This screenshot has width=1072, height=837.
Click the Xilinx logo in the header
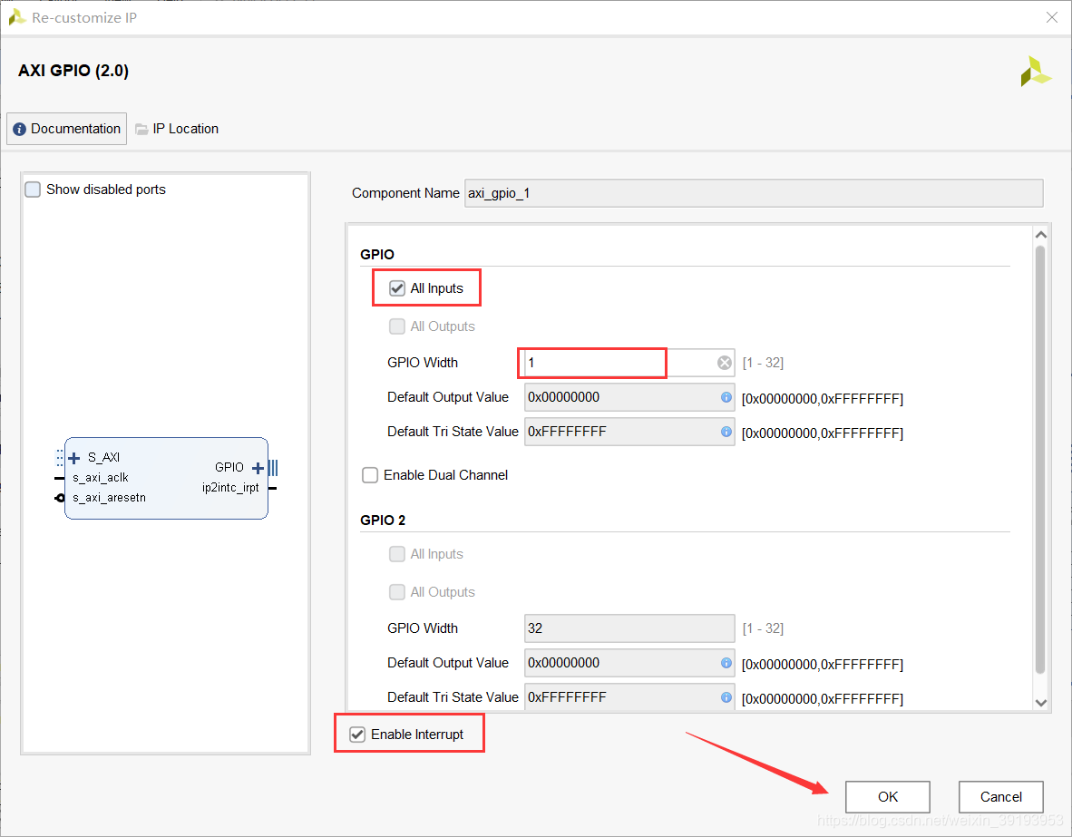(1036, 71)
